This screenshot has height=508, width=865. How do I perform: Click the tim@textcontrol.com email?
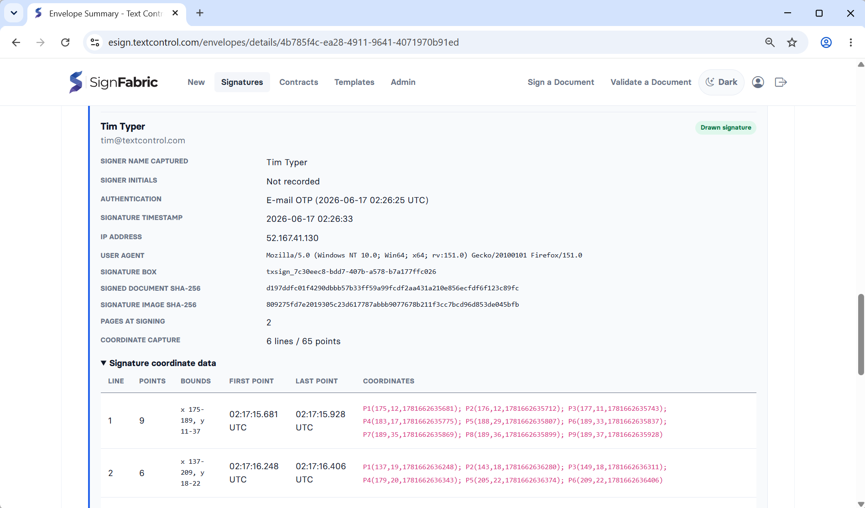(x=143, y=141)
